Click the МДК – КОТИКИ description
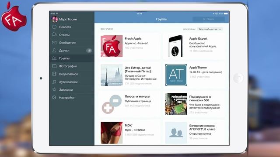Viewport: 280px width, 157px height. [x=135, y=130]
